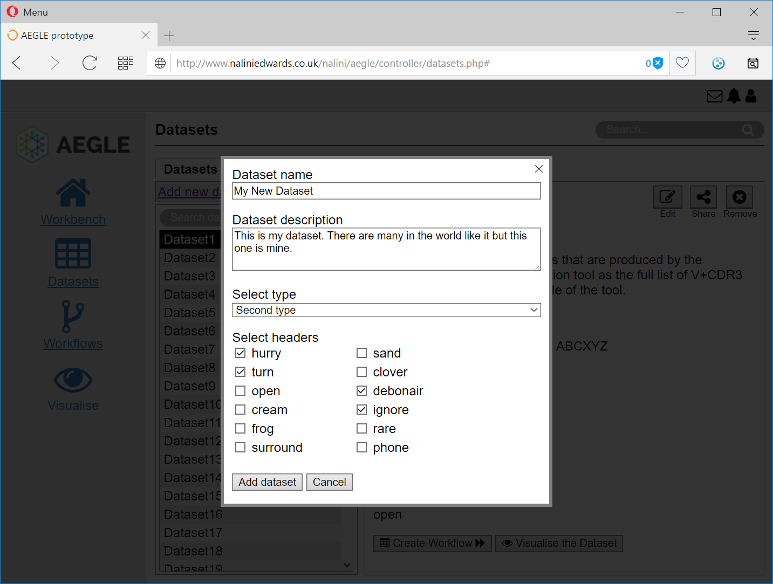Click the site info globe icon
Image resolution: width=773 pixels, height=584 pixels.
tap(160, 63)
